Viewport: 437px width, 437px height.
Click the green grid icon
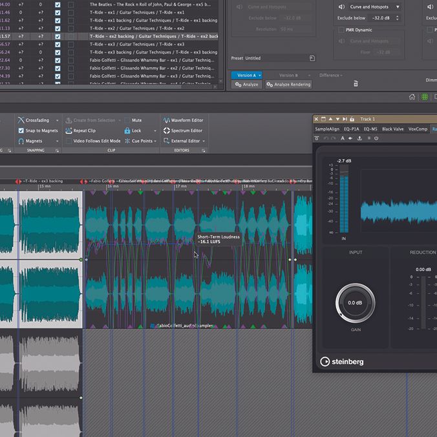(x=425, y=97)
